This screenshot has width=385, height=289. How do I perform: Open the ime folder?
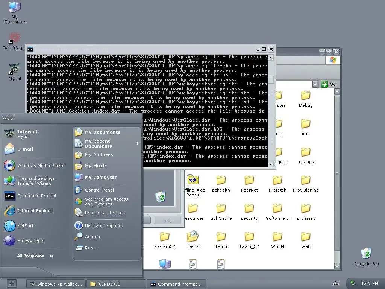click(306, 127)
